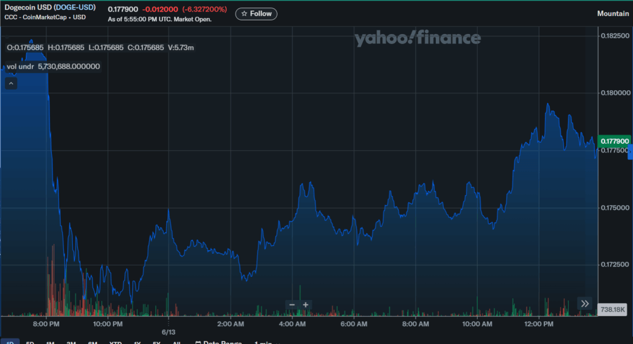Screen dimensions: 633x344
Task: Jump to latest data with the double-arrow icon
Action: 585,304
